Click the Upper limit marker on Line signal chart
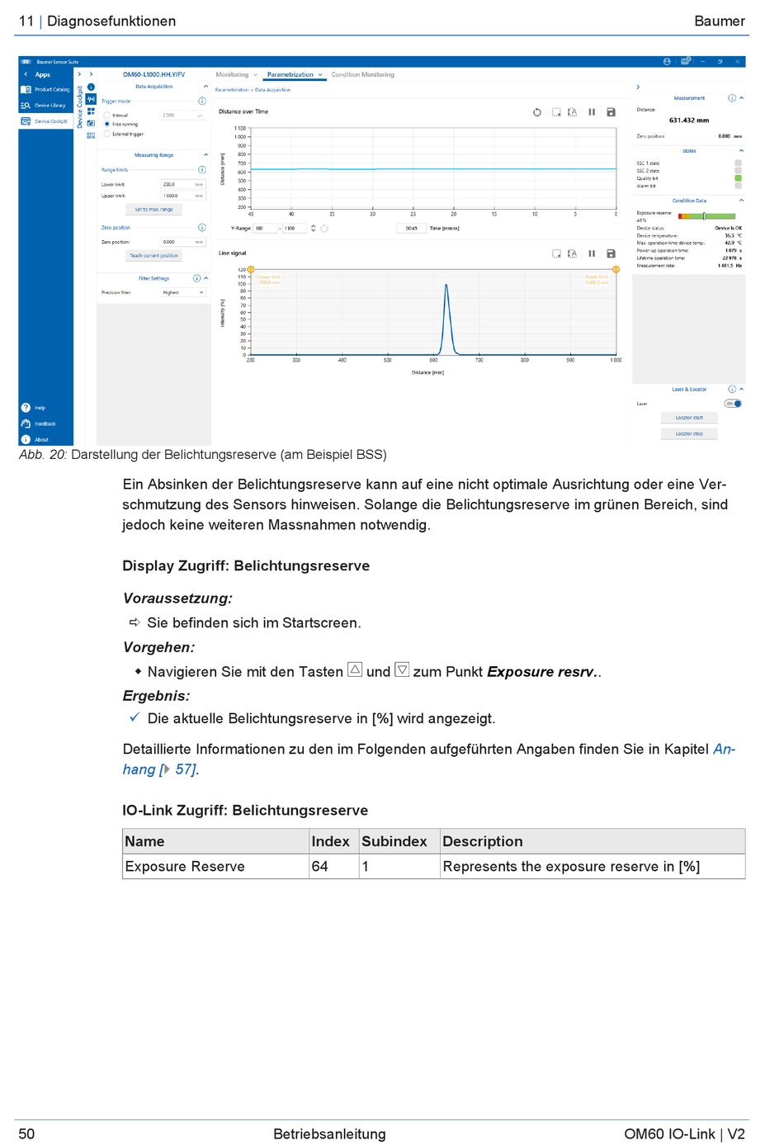The height and width of the screenshot is (1145, 784). pos(616,270)
